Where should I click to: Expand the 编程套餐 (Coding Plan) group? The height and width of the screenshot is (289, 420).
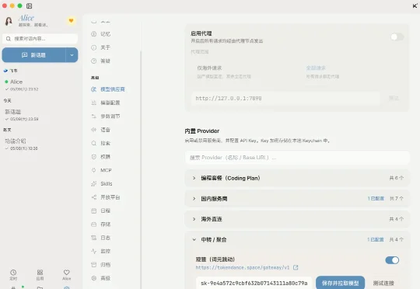click(297, 178)
